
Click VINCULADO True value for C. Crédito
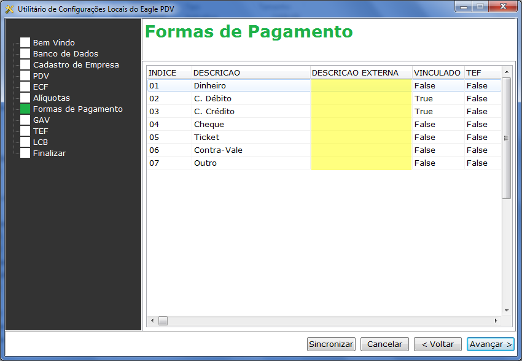424,112
